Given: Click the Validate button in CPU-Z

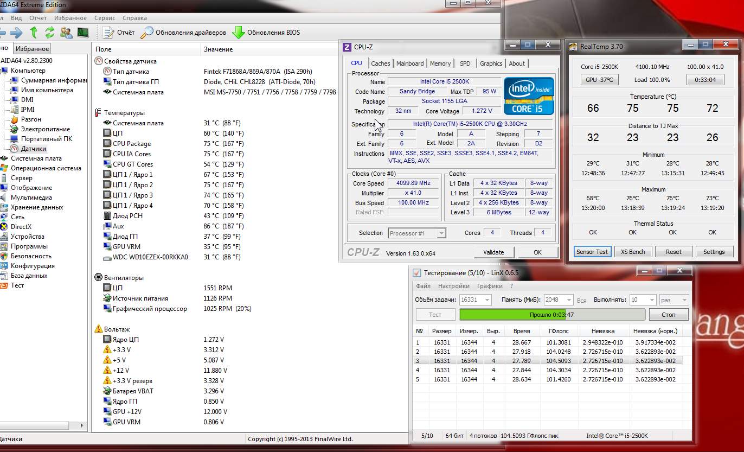Looking at the screenshot, I should tap(493, 252).
